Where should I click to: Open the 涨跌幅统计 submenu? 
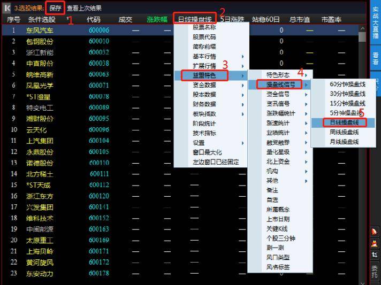[280, 113]
